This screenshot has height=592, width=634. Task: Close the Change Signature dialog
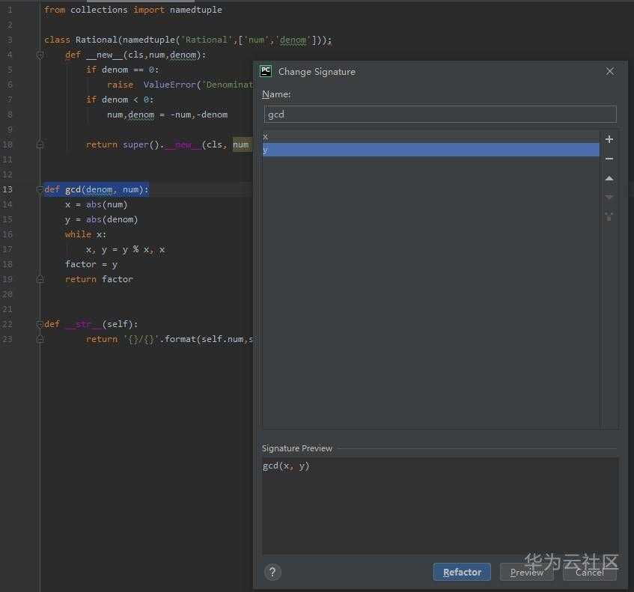610,71
